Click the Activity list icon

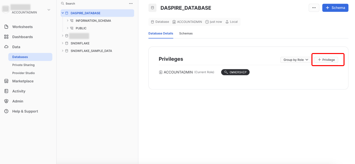pyautogui.click(x=6, y=91)
